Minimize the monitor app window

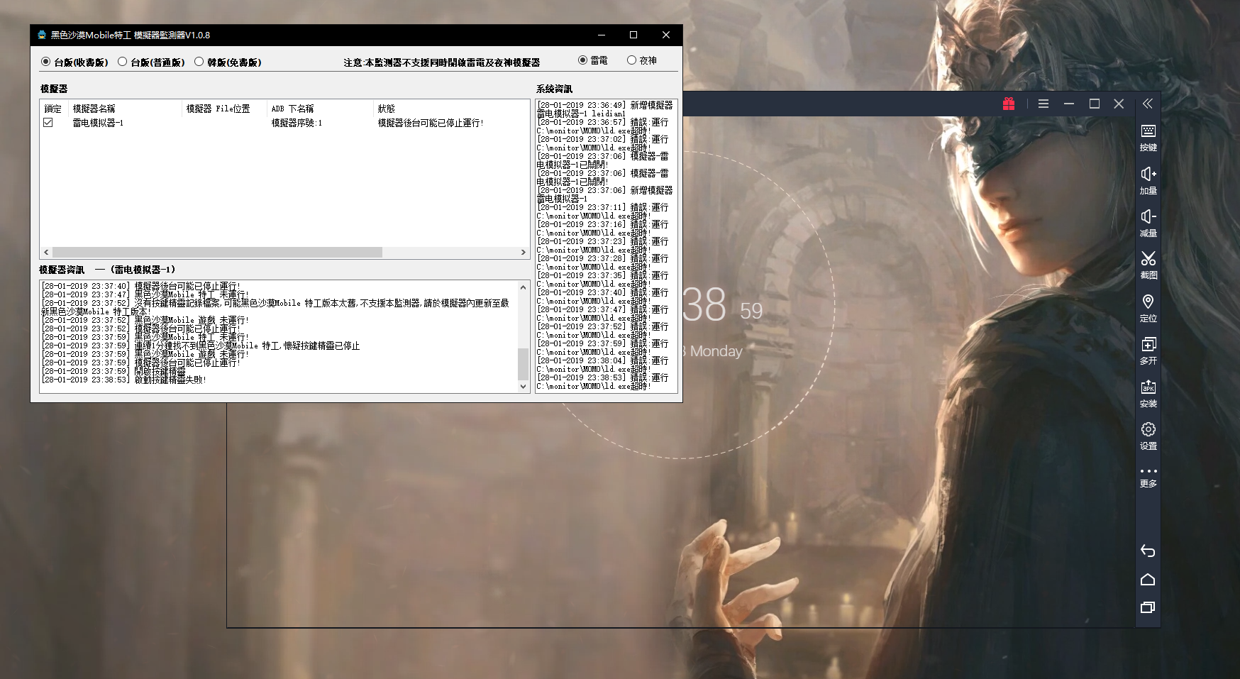tap(602, 35)
